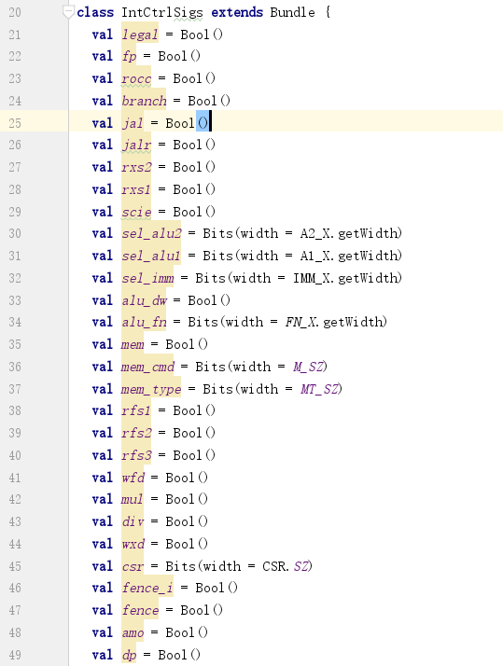Click the mul variable name
Viewport: 503px width, 666px height.
pyautogui.click(x=133, y=500)
